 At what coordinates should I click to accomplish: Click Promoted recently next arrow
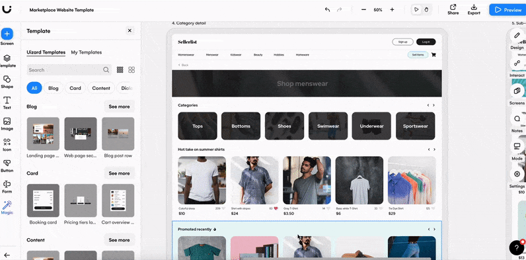[x=434, y=230]
